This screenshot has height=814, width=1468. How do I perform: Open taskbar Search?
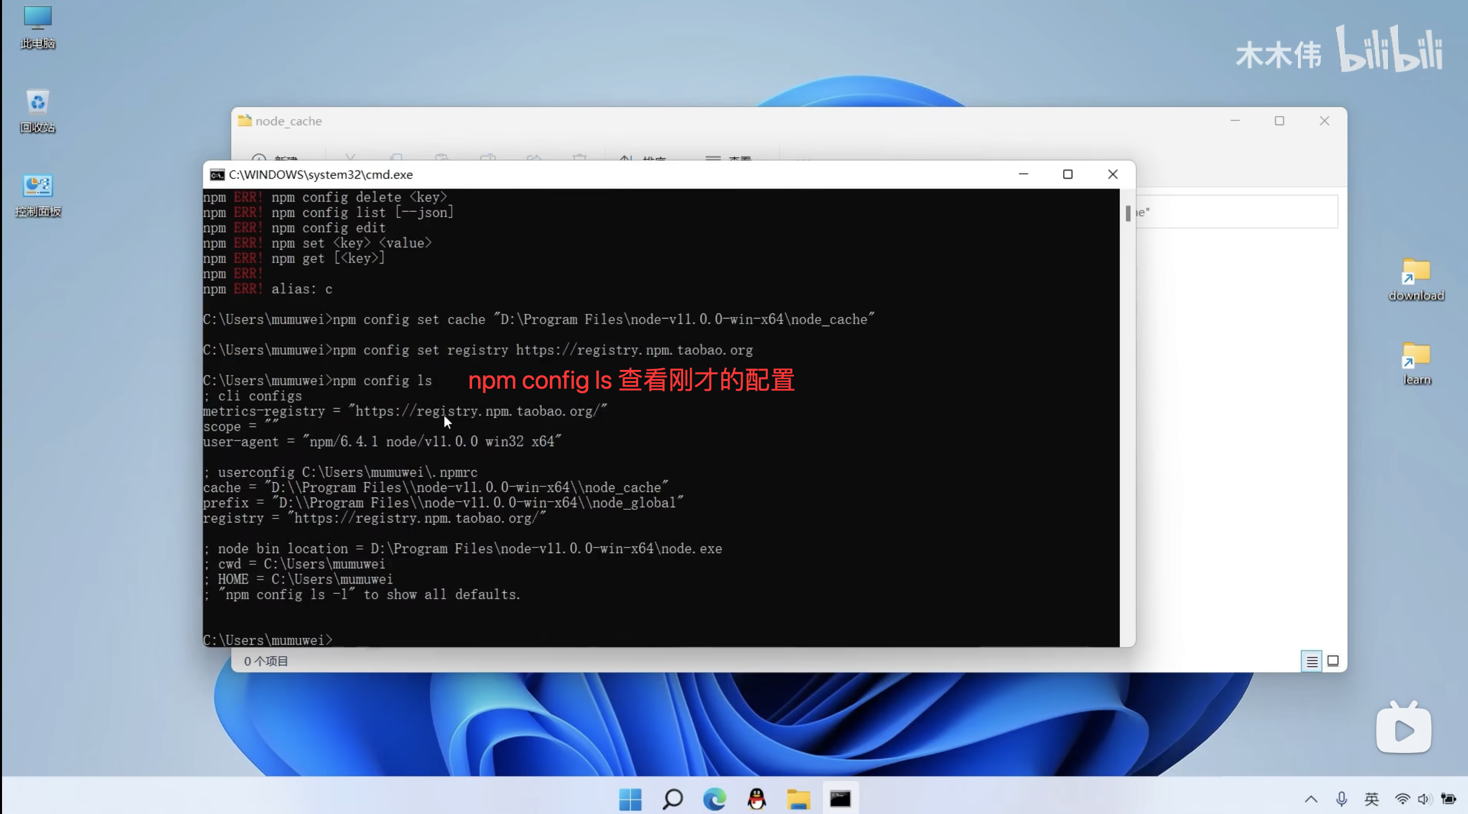pos(672,799)
